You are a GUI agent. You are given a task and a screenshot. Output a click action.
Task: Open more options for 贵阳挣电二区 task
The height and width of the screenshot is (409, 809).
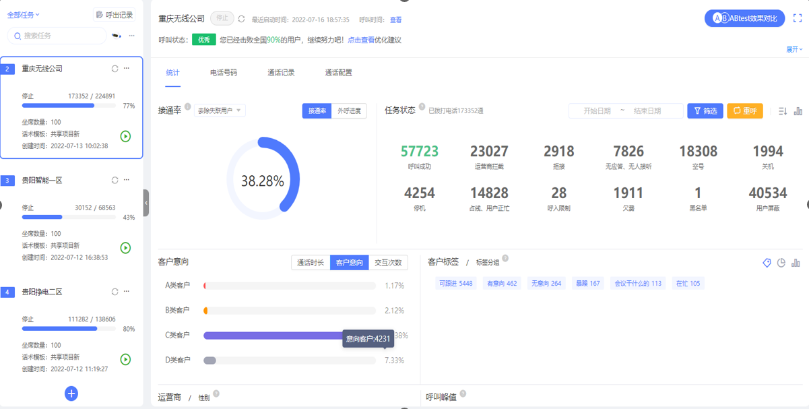pos(127,292)
